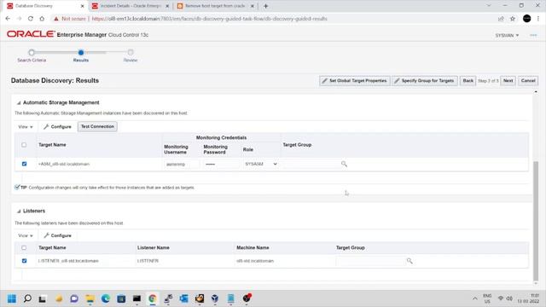
Task: Open network and volume tray settings
Action: (505, 298)
